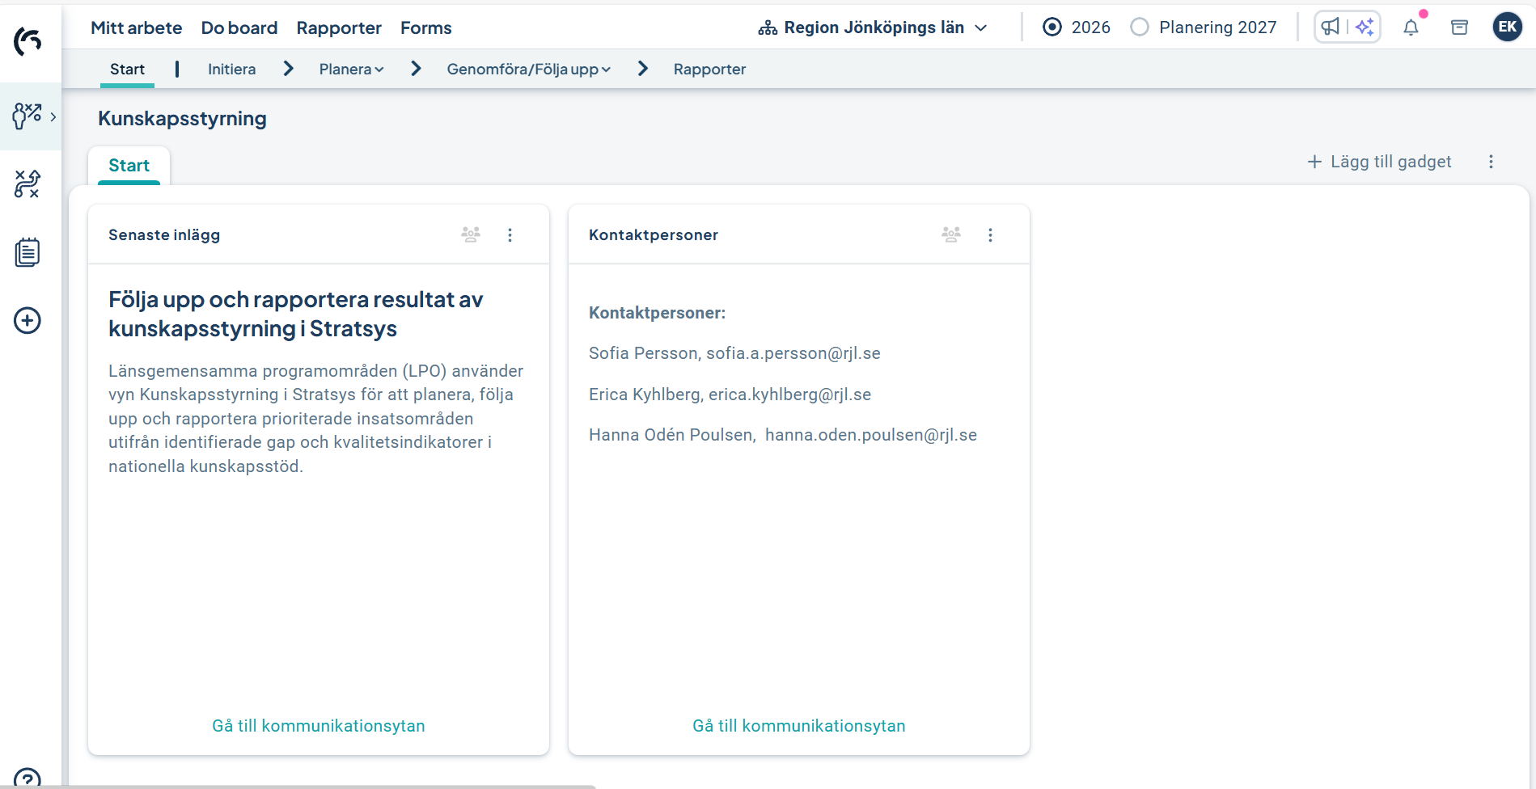
Task: Open the Mitt arbete menu
Action: (x=136, y=27)
